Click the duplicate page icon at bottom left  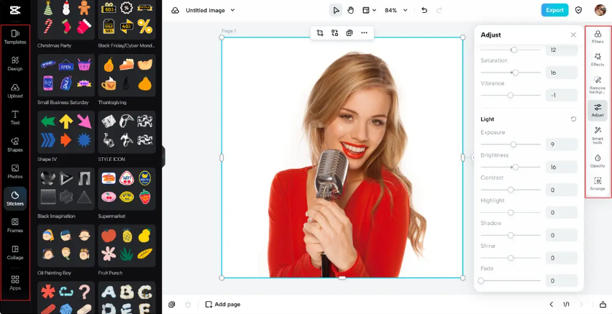pyautogui.click(x=172, y=304)
